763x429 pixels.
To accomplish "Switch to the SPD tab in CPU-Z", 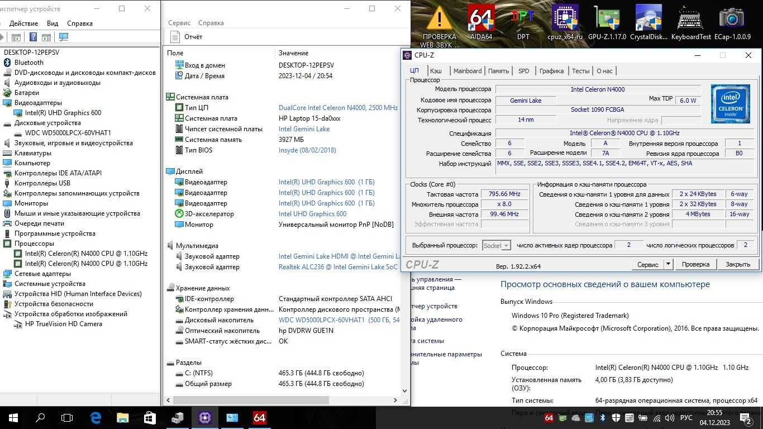I will point(523,71).
